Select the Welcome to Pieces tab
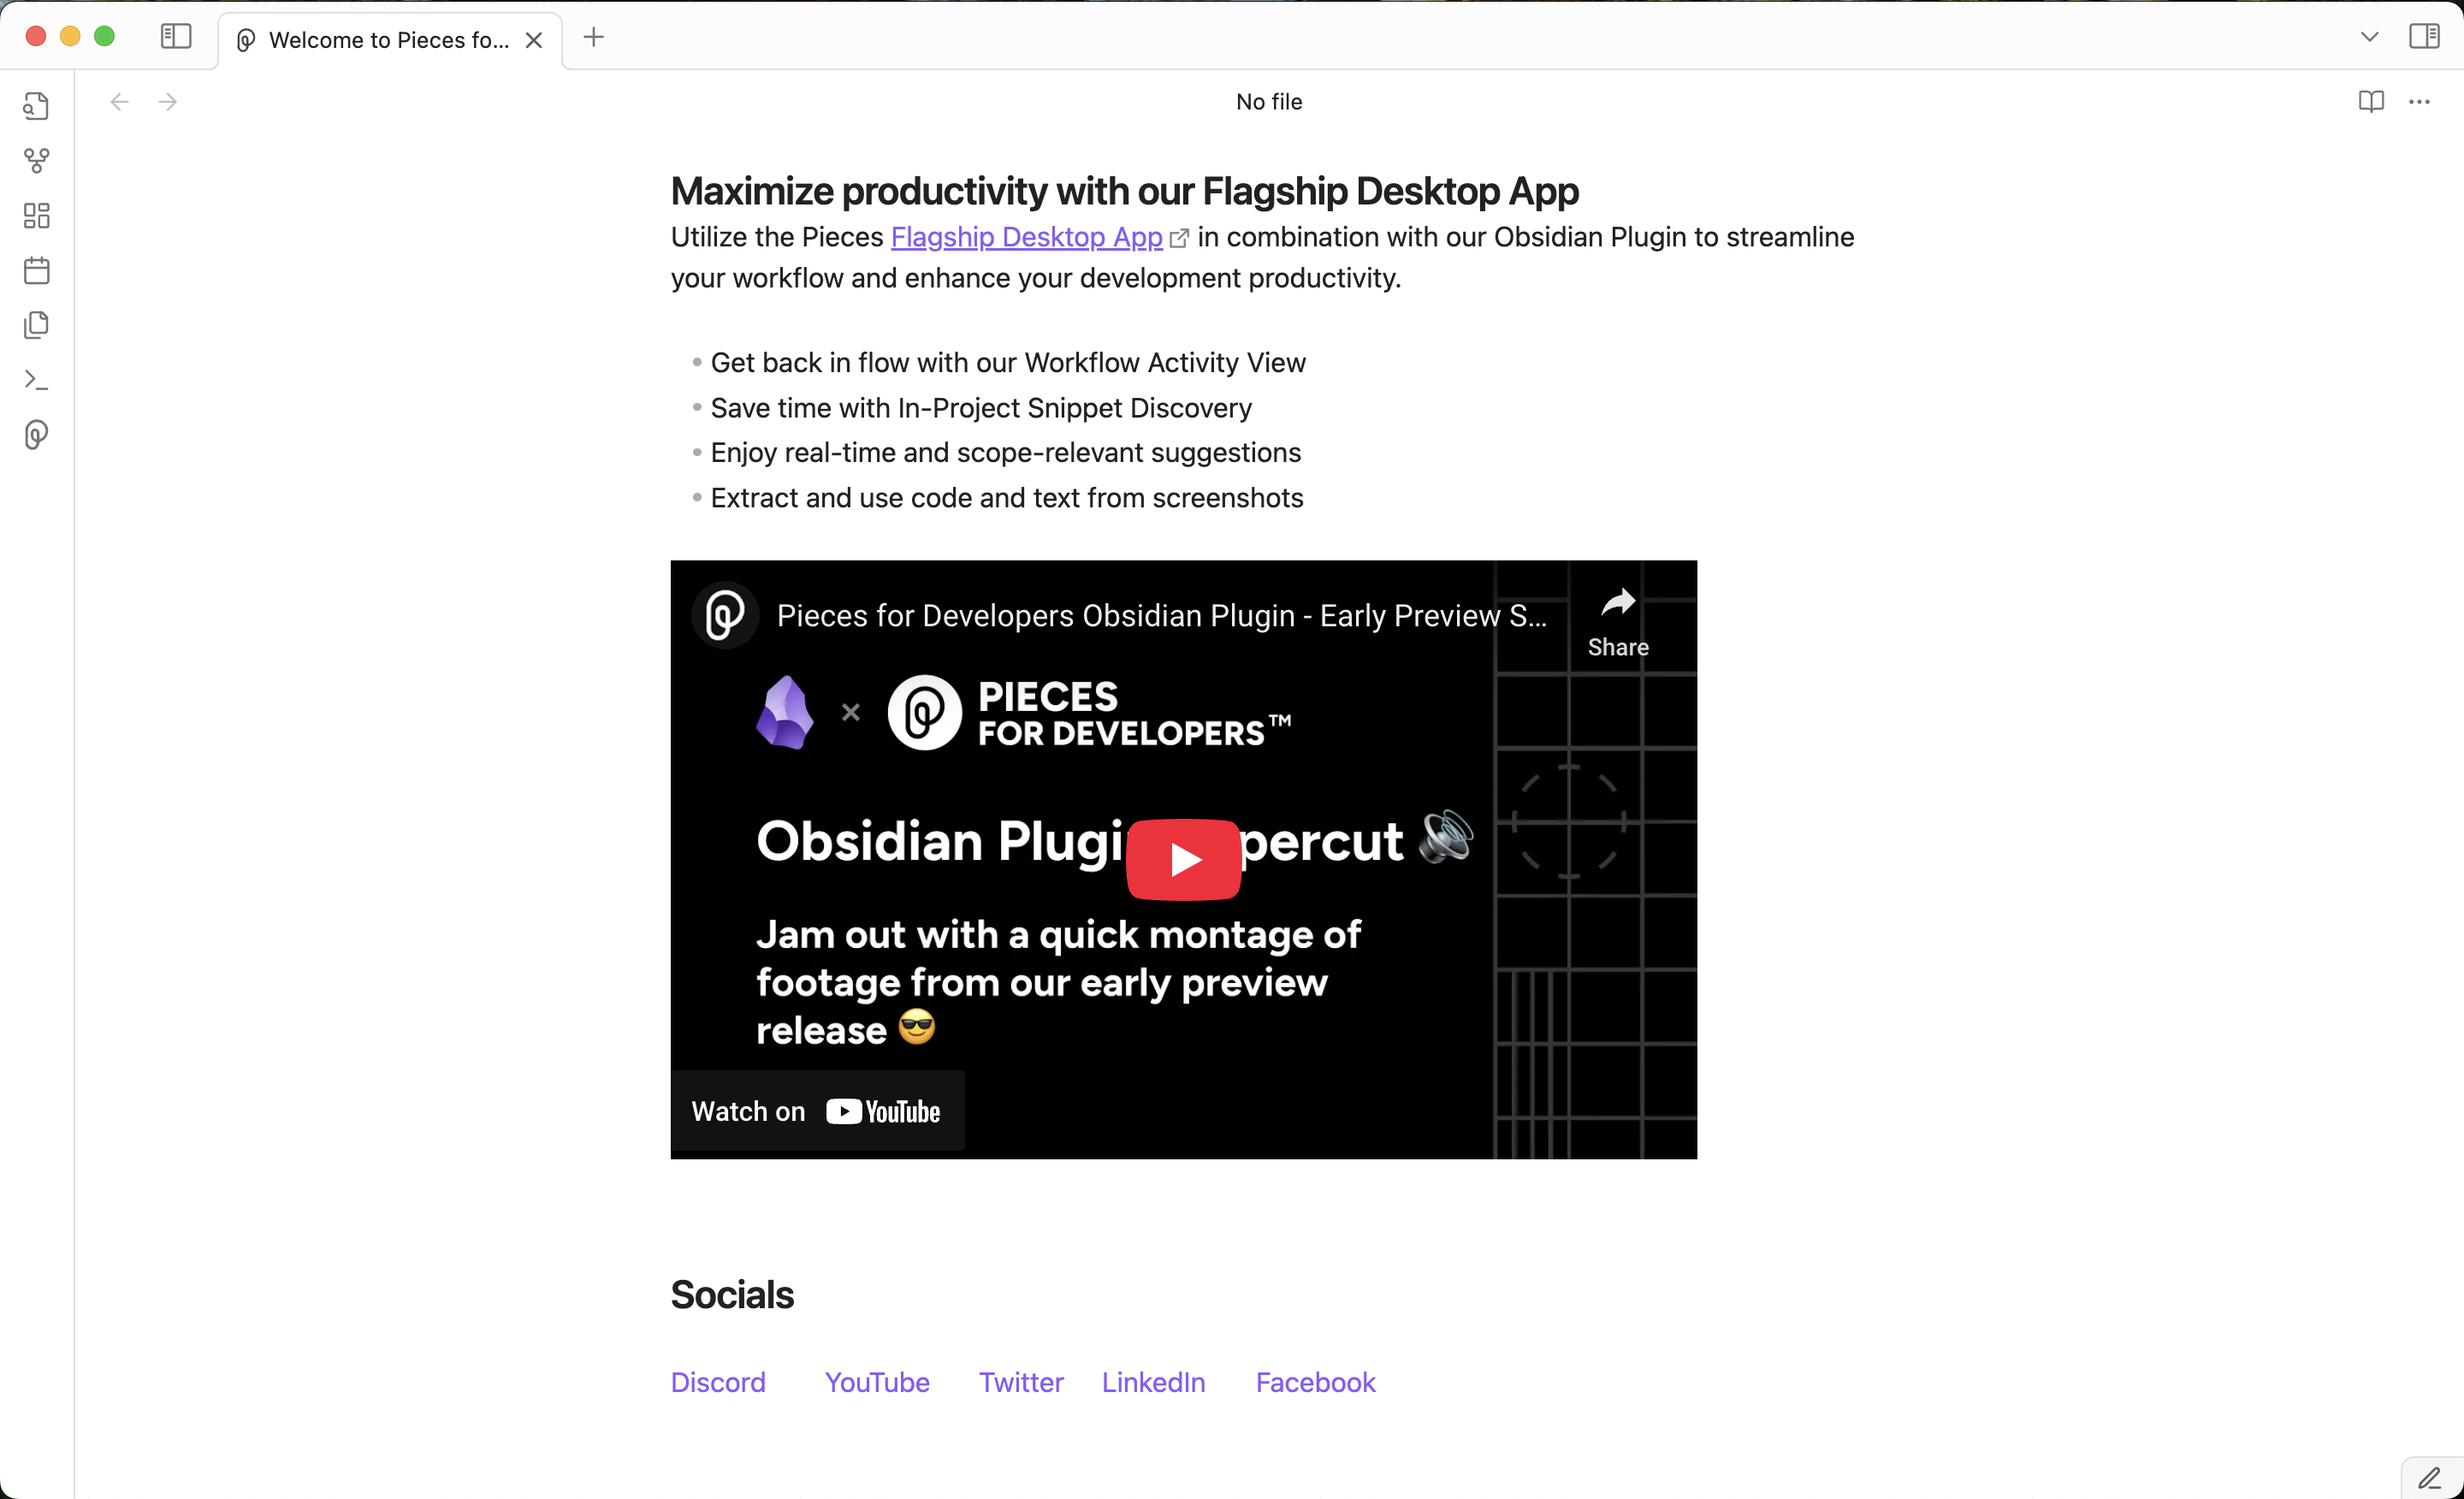2464x1499 pixels. pos(389,40)
